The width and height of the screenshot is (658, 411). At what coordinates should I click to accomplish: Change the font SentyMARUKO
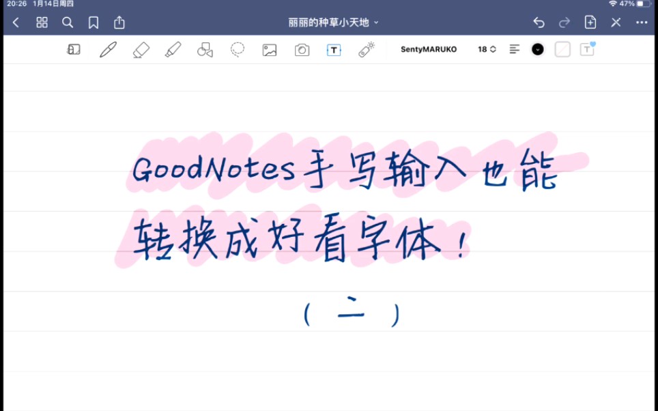point(429,50)
